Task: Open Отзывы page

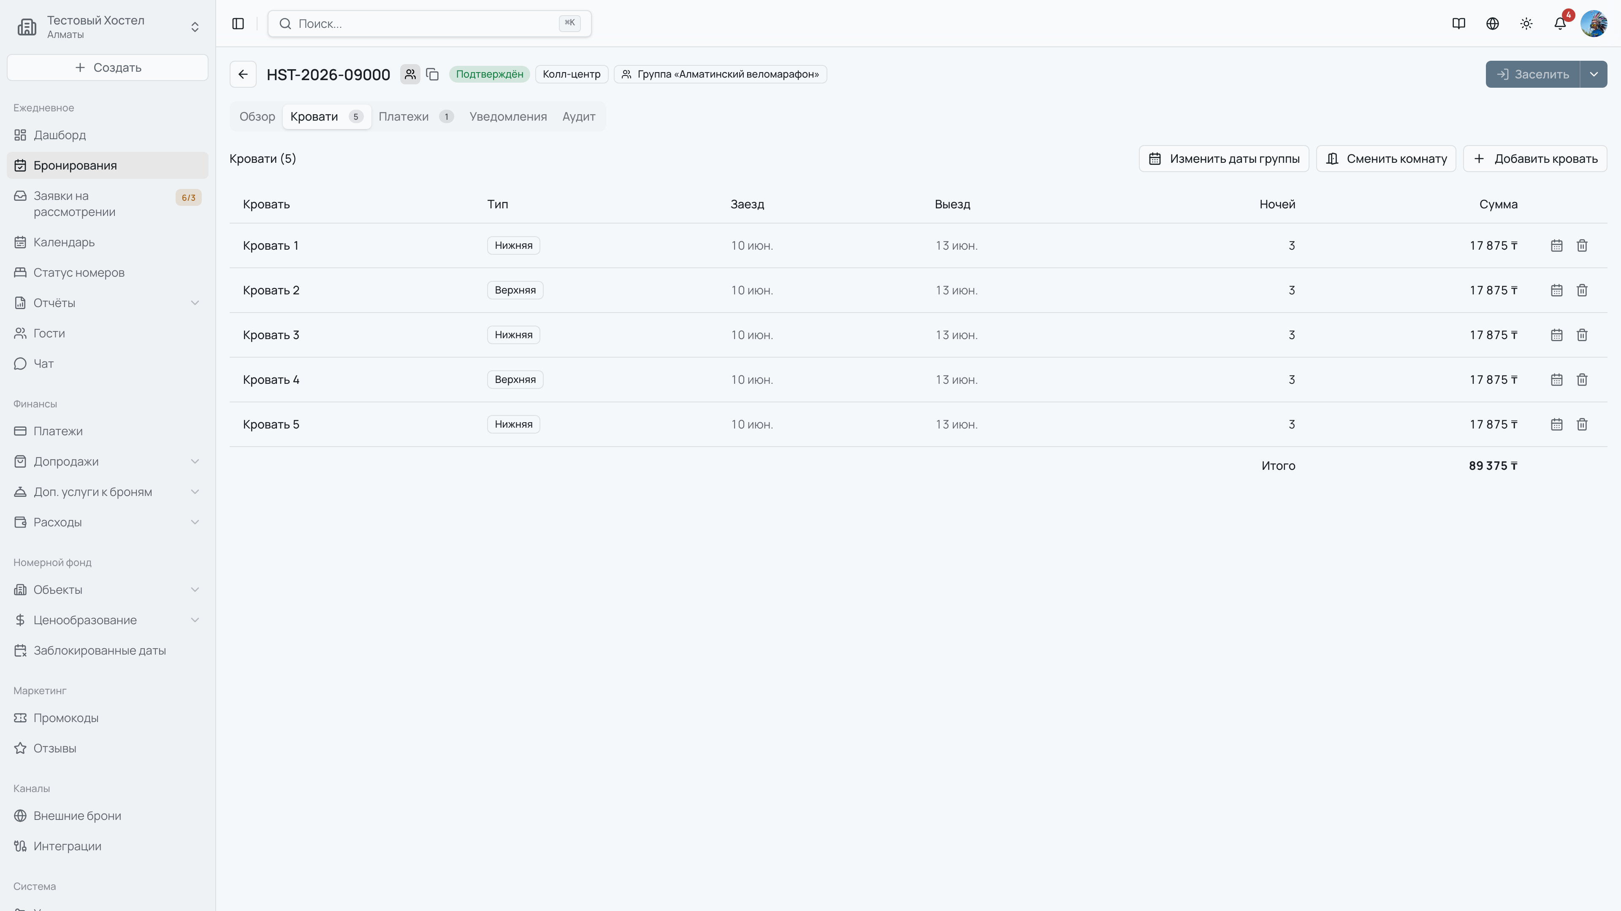Action: coord(108,748)
